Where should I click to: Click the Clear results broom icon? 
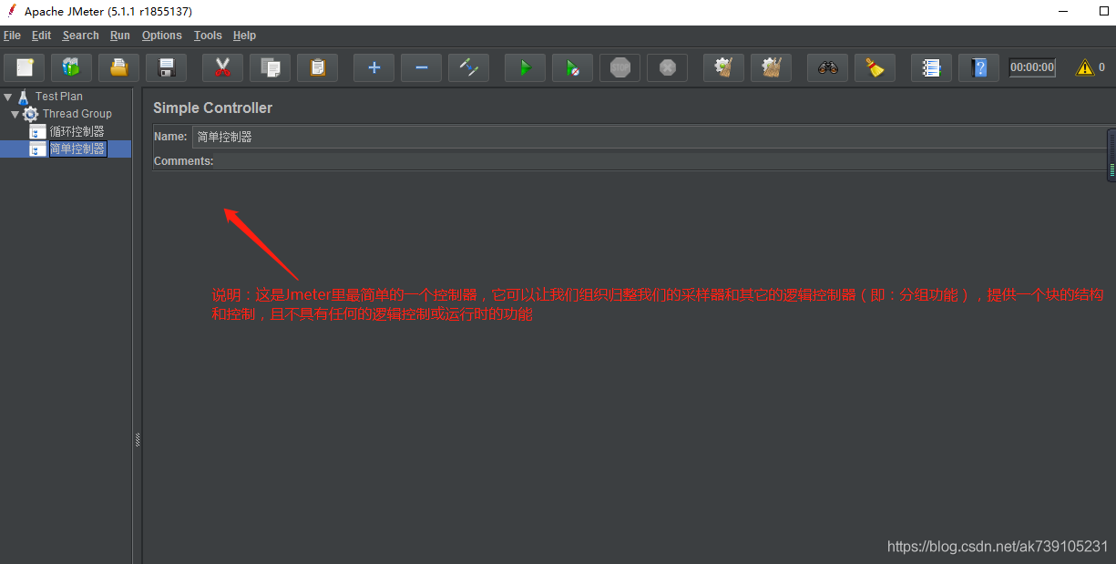pos(723,67)
